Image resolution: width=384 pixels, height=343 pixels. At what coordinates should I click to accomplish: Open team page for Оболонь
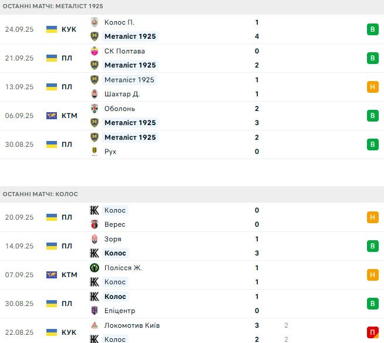point(119,109)
